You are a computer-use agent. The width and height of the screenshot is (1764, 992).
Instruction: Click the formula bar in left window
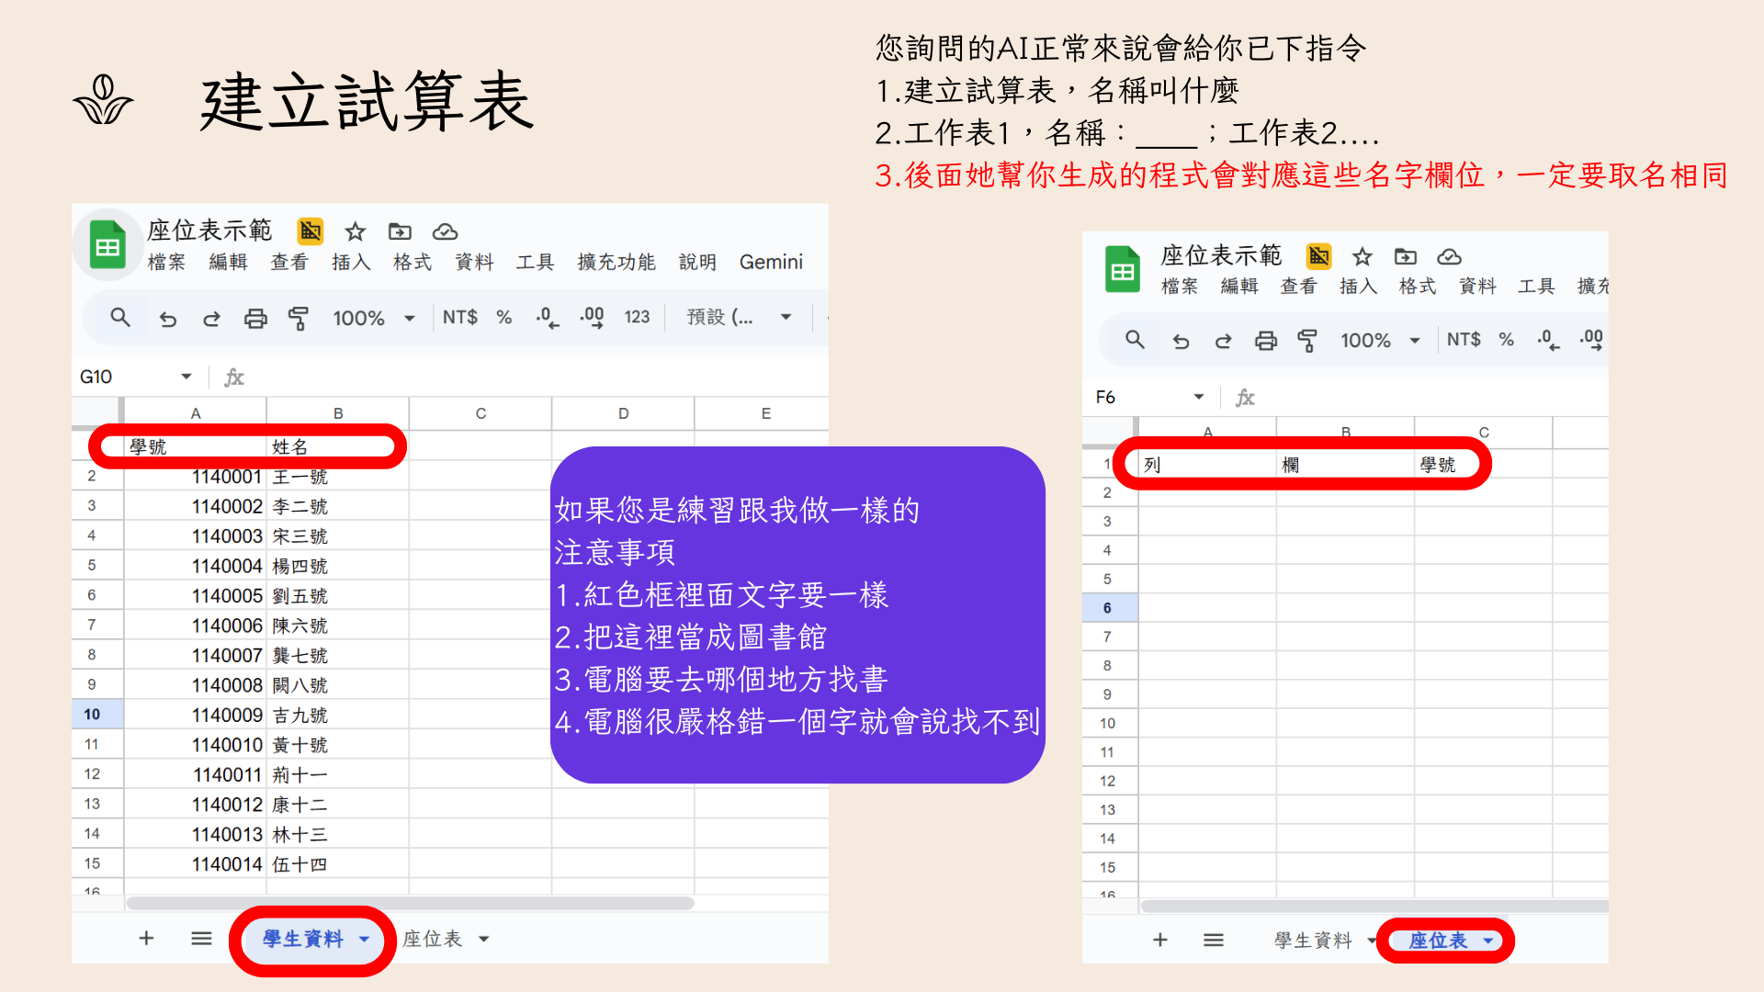point(537,377)
